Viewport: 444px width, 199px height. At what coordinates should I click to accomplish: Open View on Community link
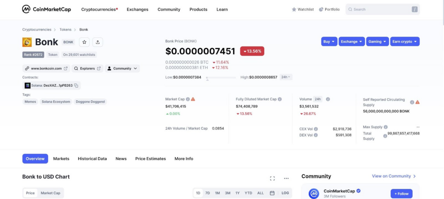394,176
